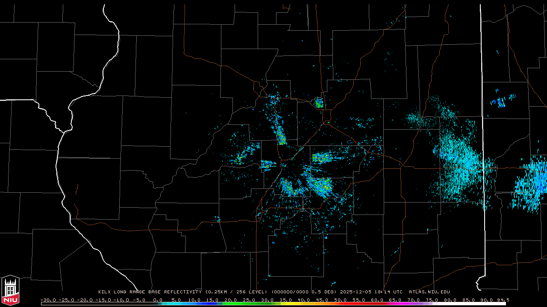
Task: Select the cyan 5.0 dBZ color on scale
Action: [x=176, y=304]
